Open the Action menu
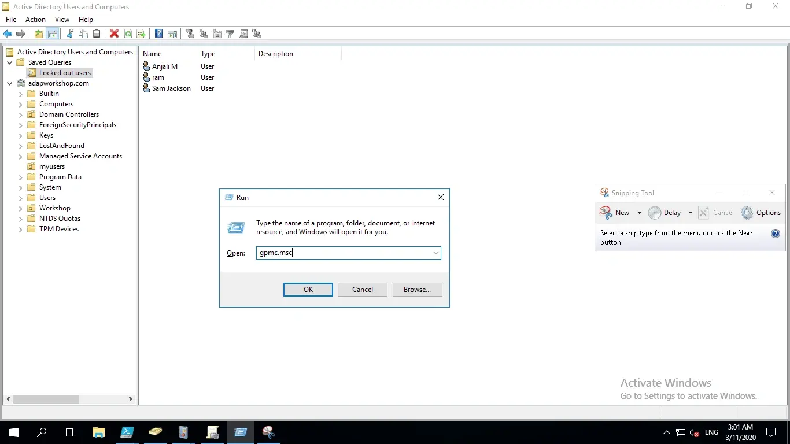The height and width of the screenshot is (444, 790). [x=35, y=20]
